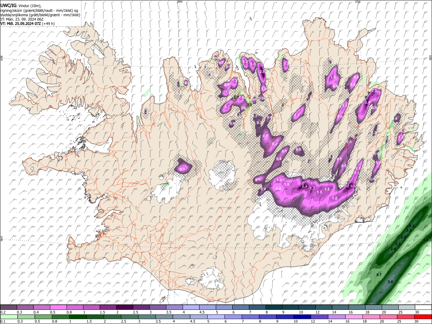This screenshot has height=324, width=432.
Task: Click the black 0.7 value in green rain area
Action: pyautogui.click(x=379, y=275)
